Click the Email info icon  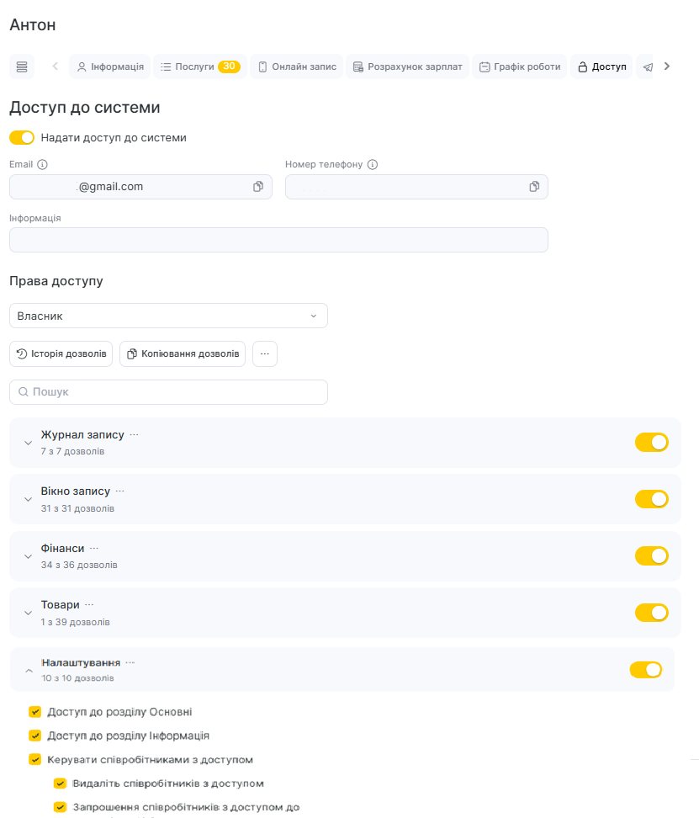[43, 164]
